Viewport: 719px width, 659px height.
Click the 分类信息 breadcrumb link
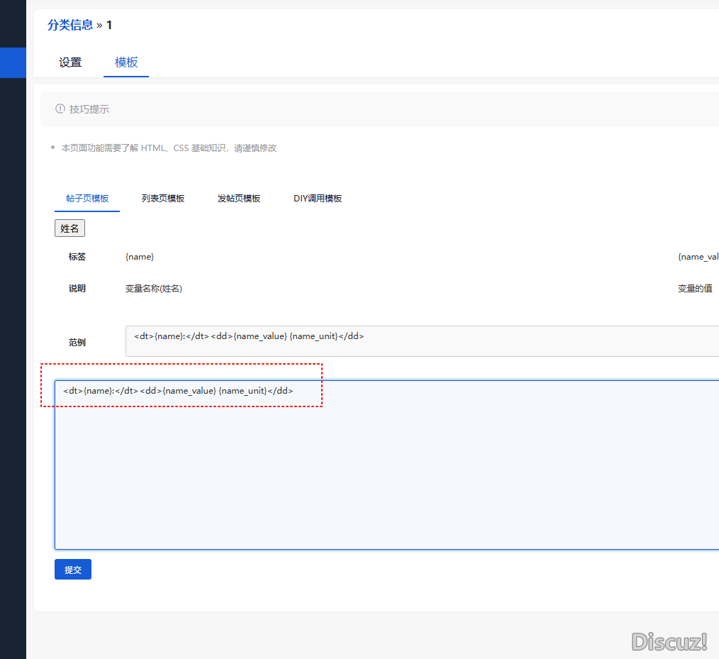(70, 25)
